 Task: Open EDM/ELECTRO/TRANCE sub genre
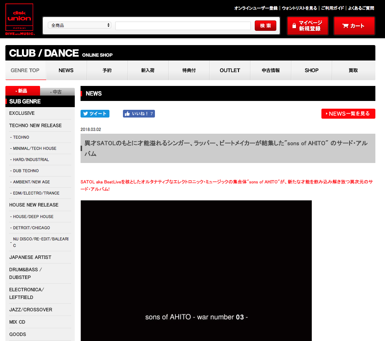[36, 193]
